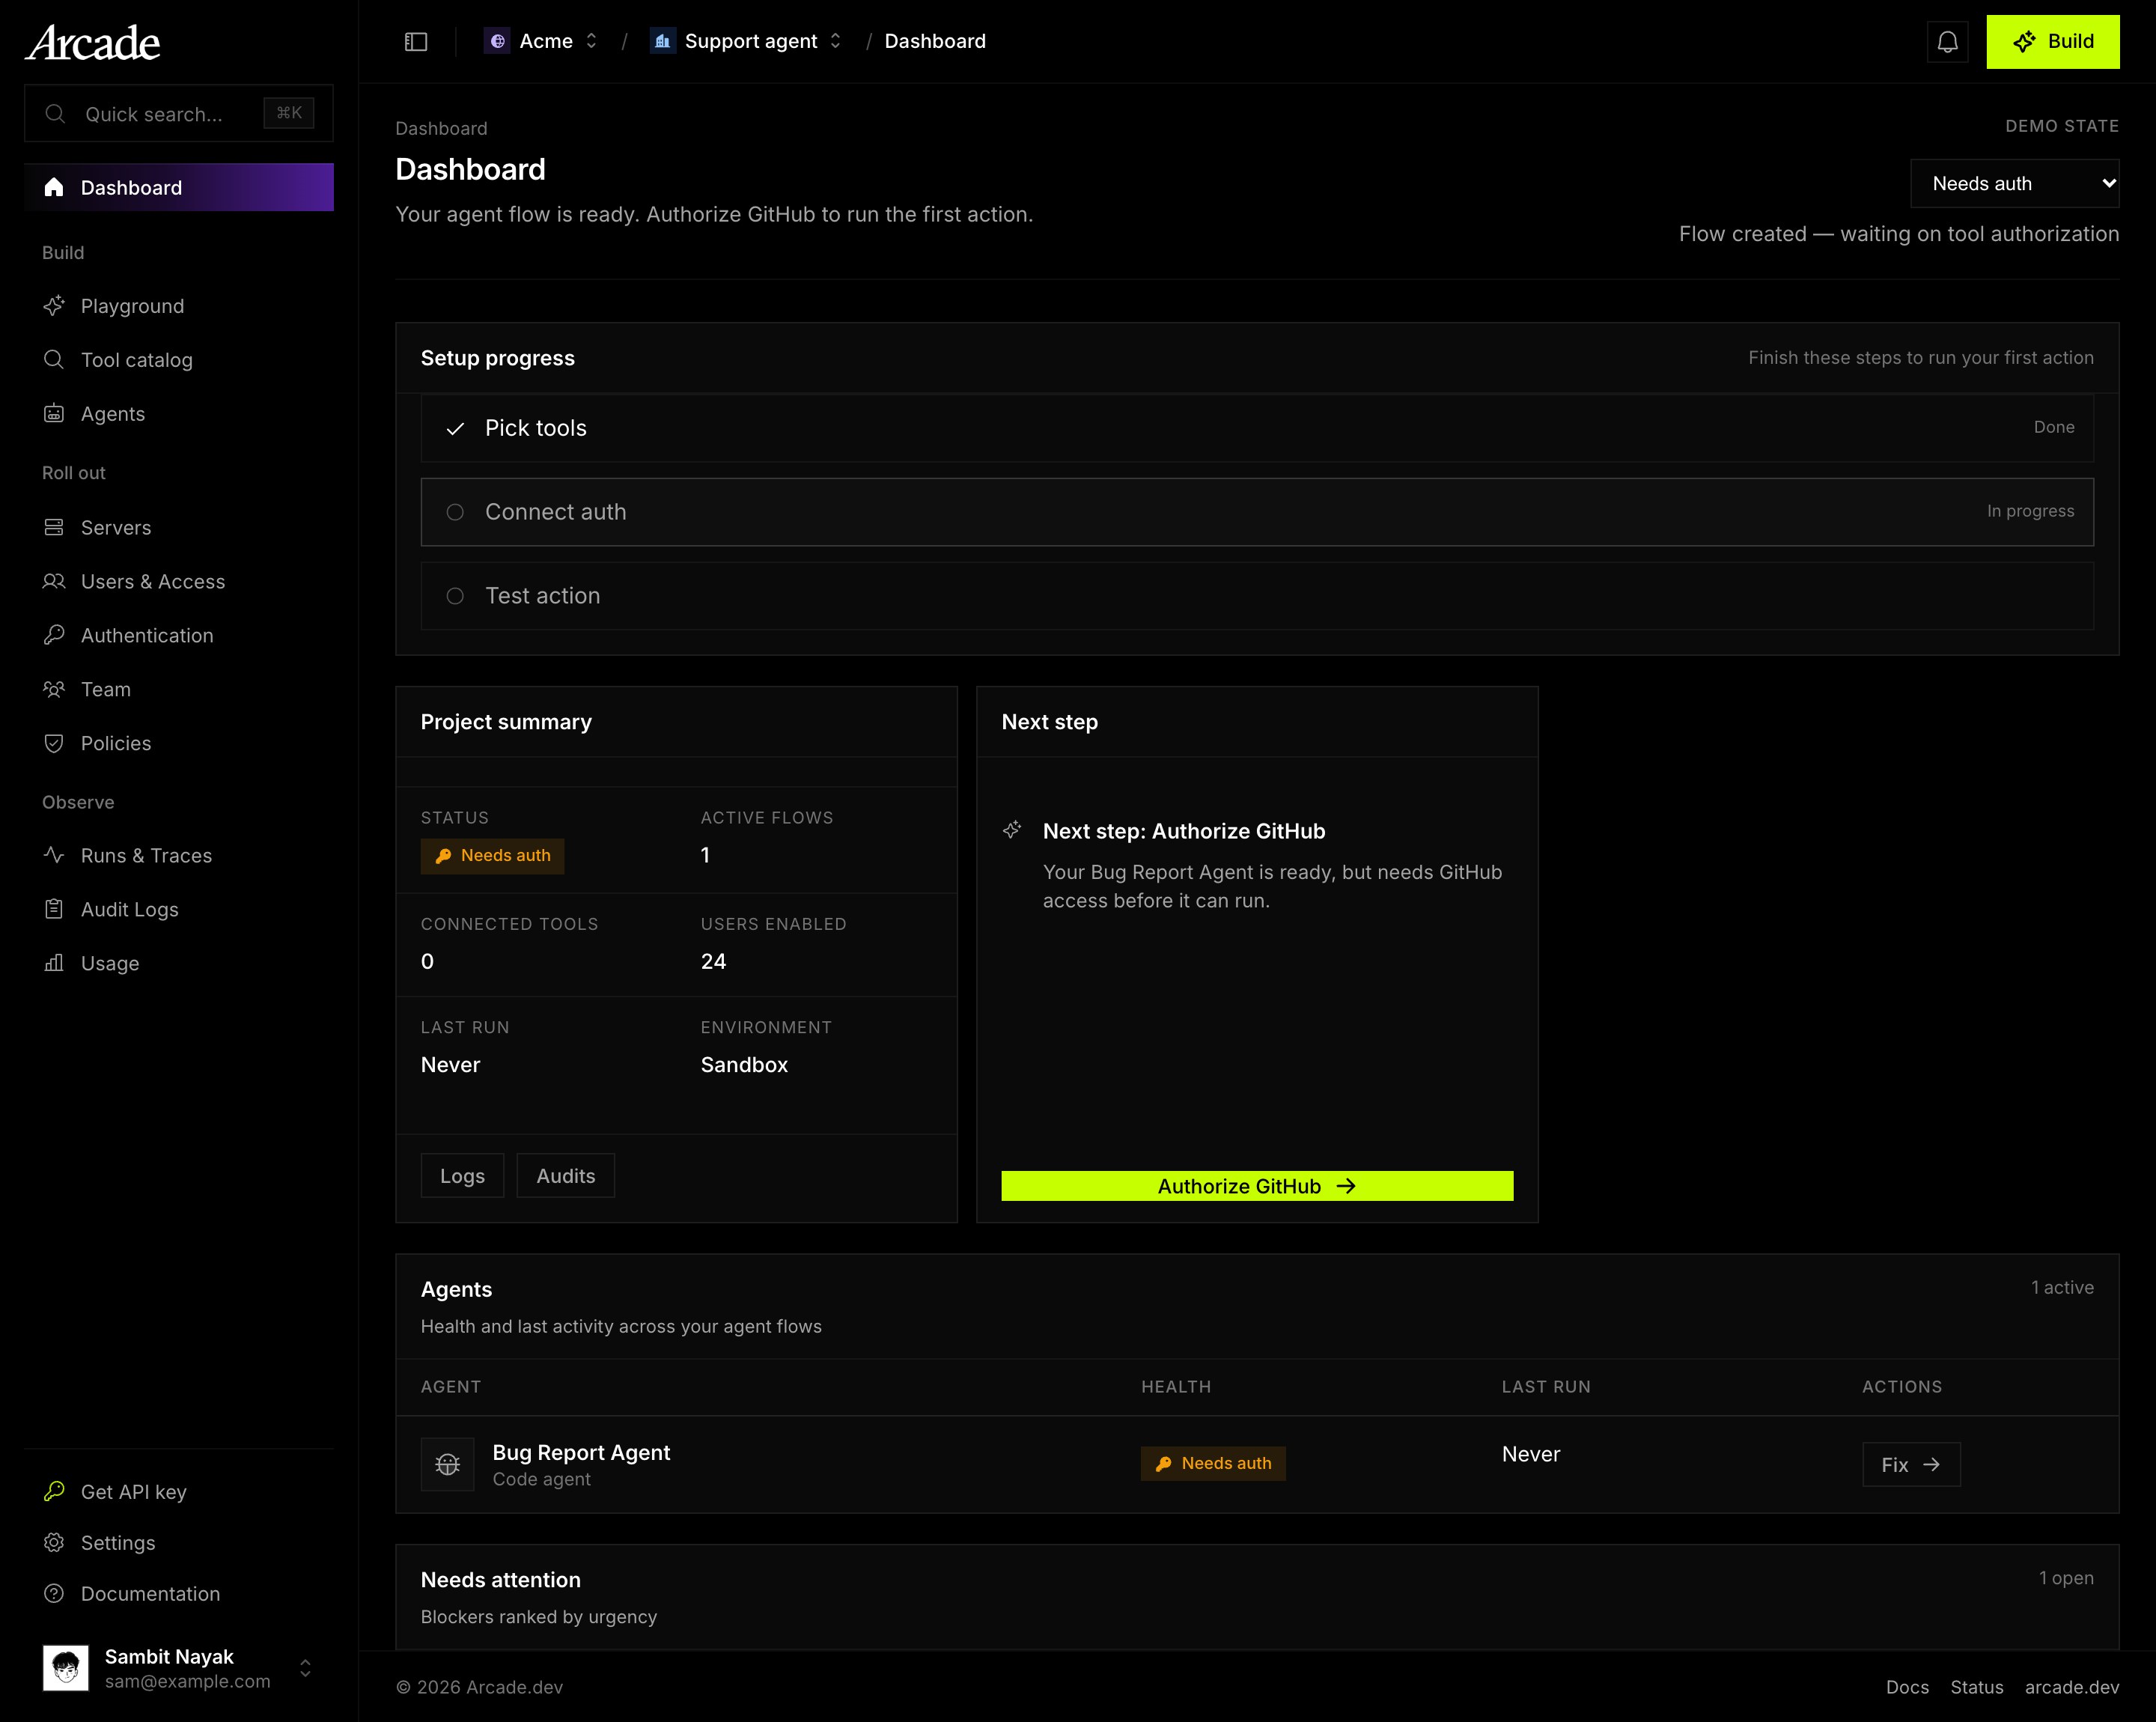This screenshot has height=1722, width=2156.
Task: Click the Get API key icon
Action: (54, 1492)
